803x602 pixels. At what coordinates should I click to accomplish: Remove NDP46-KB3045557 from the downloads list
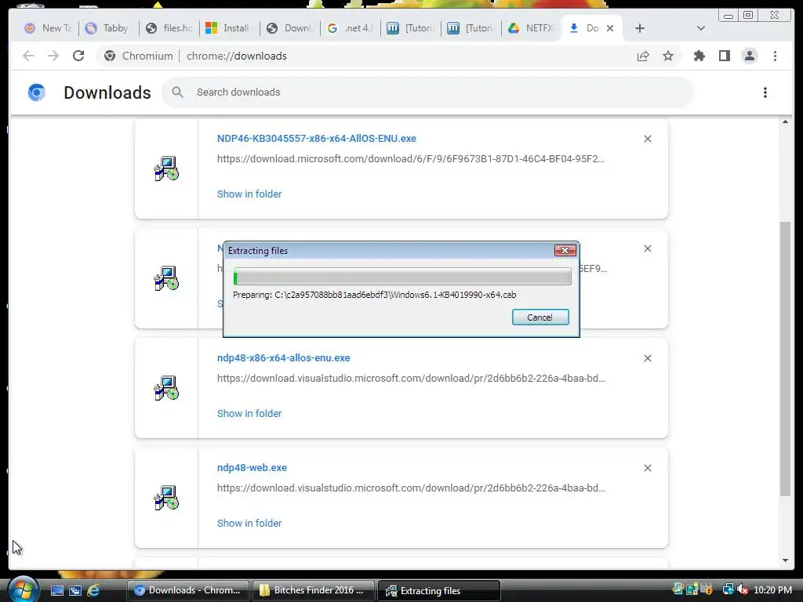(647, 139)
